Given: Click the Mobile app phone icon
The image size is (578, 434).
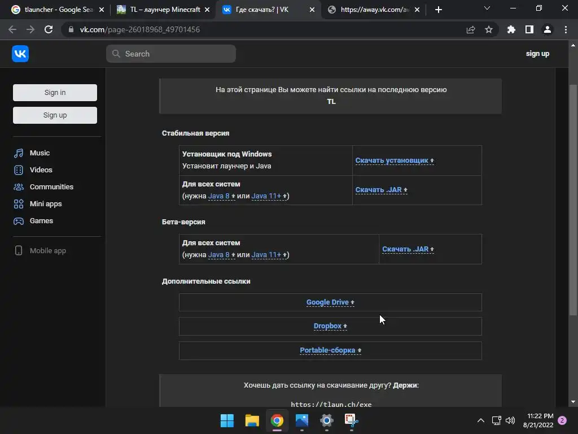Looking at the screenshot, I should [19, 250].
